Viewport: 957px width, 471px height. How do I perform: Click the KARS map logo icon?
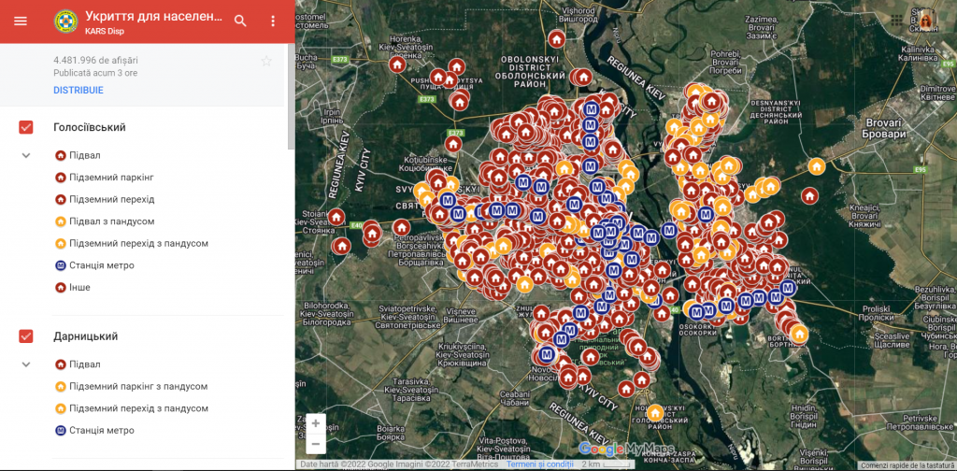pos(65,21)
